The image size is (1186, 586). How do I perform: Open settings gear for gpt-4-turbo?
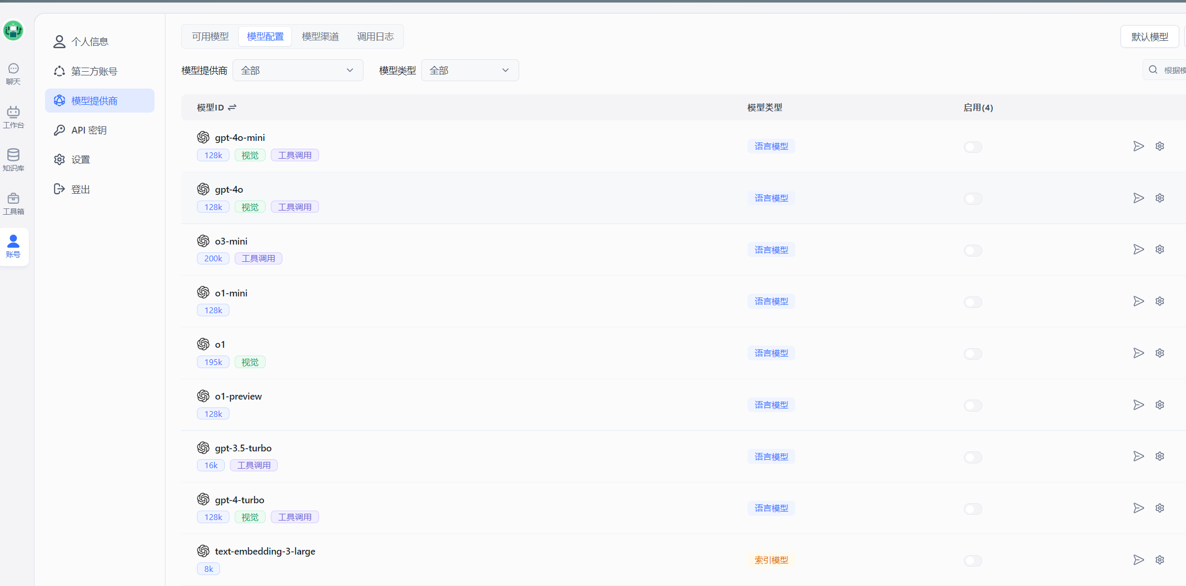(1160, 508)
